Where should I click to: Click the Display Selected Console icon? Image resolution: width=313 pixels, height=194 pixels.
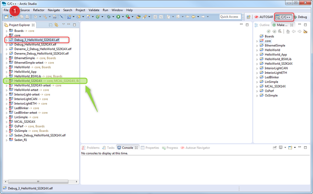[x=281, y=148]
